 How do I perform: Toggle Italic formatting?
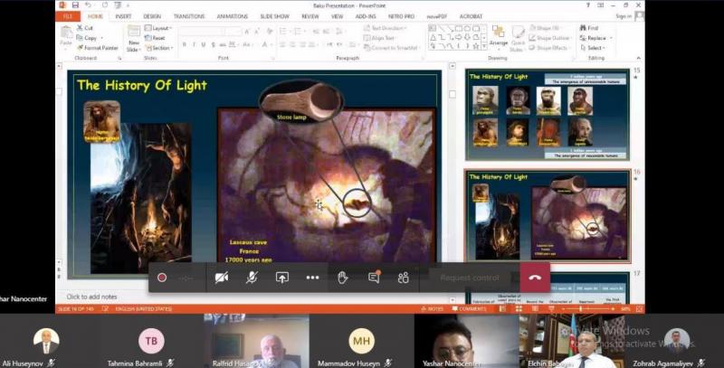click(194, 44)
